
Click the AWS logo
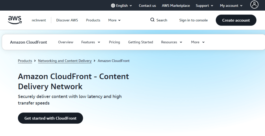[15, 20]
